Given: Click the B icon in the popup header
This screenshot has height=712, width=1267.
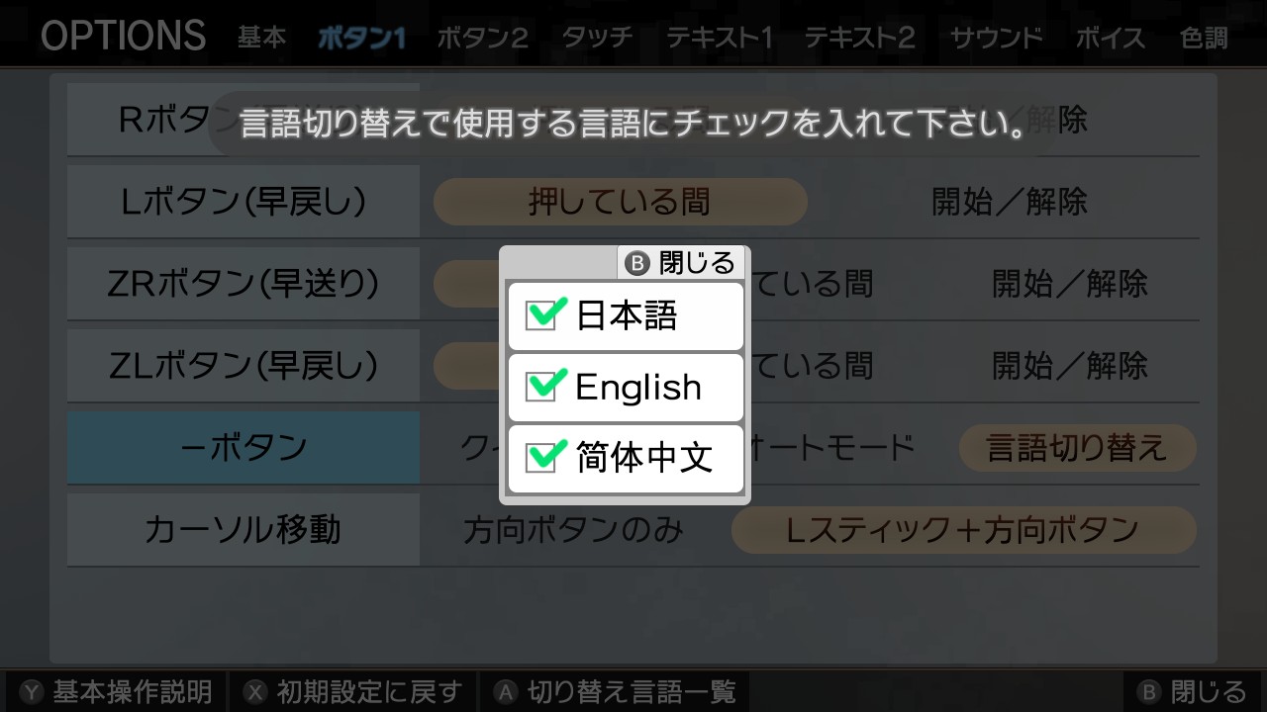Looking at the screenshot, I should [x=638, y=263].
